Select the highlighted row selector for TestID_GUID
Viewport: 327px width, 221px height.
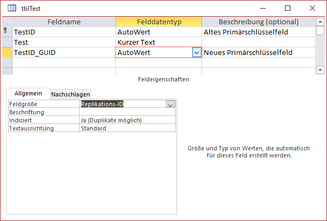tap(6, 52)
